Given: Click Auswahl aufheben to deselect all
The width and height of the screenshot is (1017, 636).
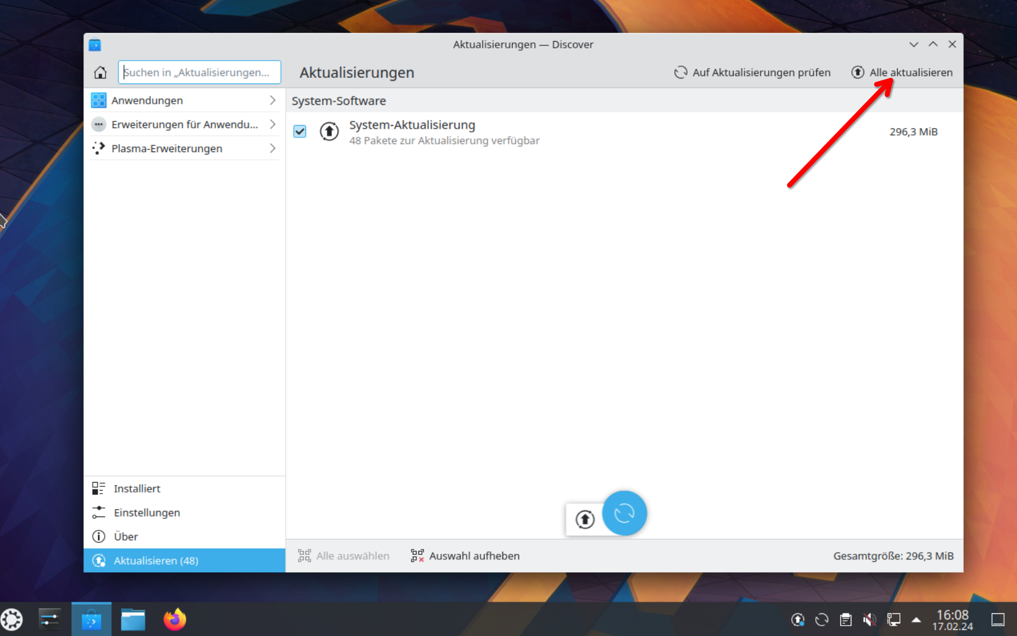Looking at the screenshot, I should 466,556.
